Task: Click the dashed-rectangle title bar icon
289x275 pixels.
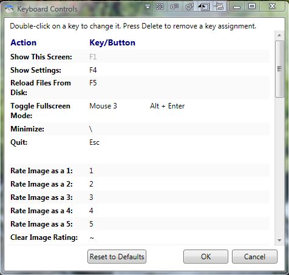Action: coord(160,7)
